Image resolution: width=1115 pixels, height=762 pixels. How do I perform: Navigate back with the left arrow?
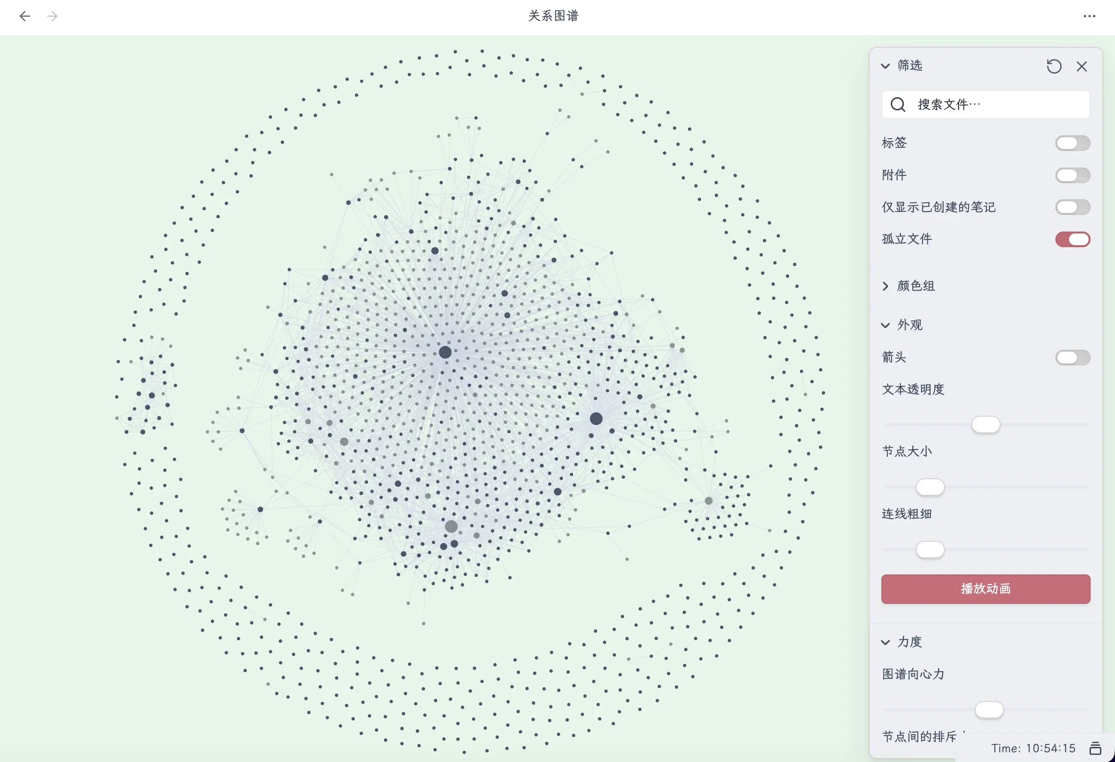point(25,16)
